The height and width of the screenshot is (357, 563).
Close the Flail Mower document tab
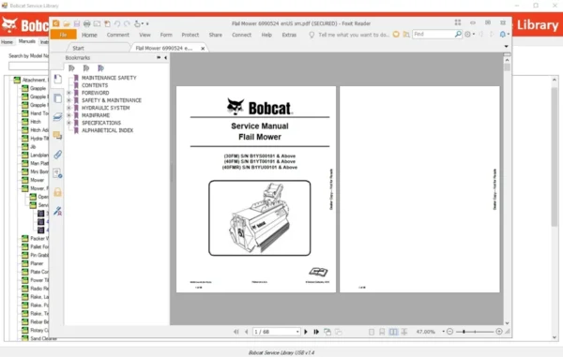pyautogui.click(x=203, y=49)
